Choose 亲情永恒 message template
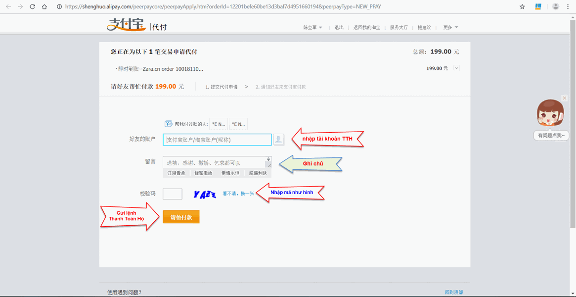Screen dimensions: 576x297 click(230, 173)
